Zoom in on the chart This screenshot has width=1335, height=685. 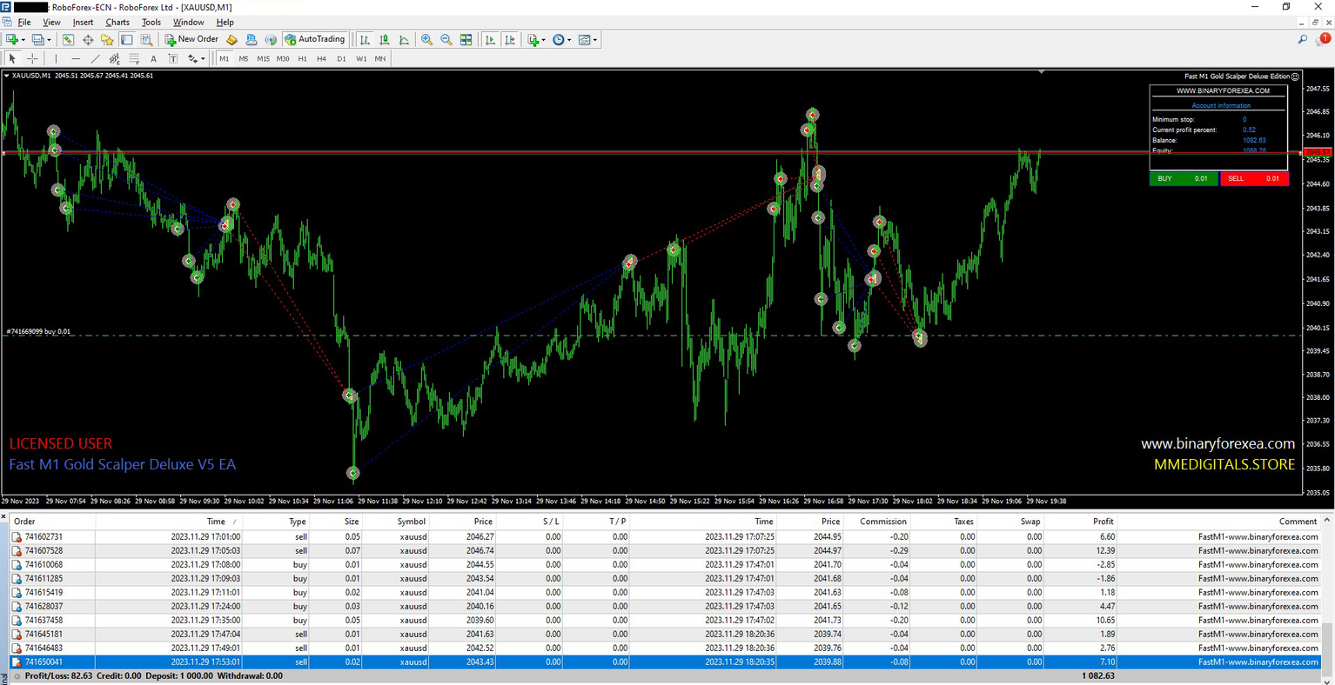(426, 40)
